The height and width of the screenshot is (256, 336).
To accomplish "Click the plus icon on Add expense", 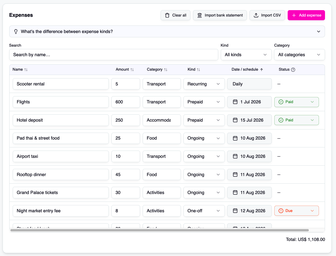I will click(294, 15).
